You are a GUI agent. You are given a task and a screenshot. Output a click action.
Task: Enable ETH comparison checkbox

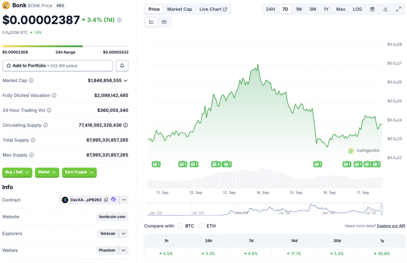202,226
